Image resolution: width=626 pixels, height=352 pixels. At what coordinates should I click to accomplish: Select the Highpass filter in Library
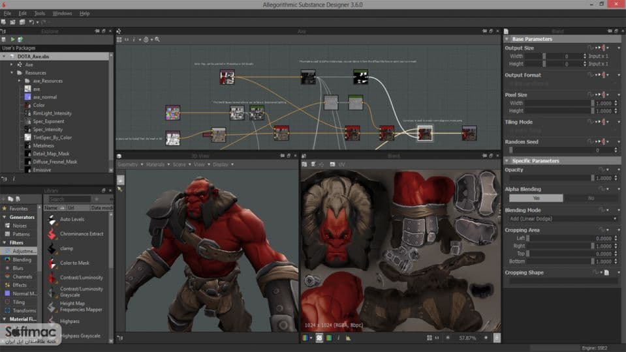point(70,321)
